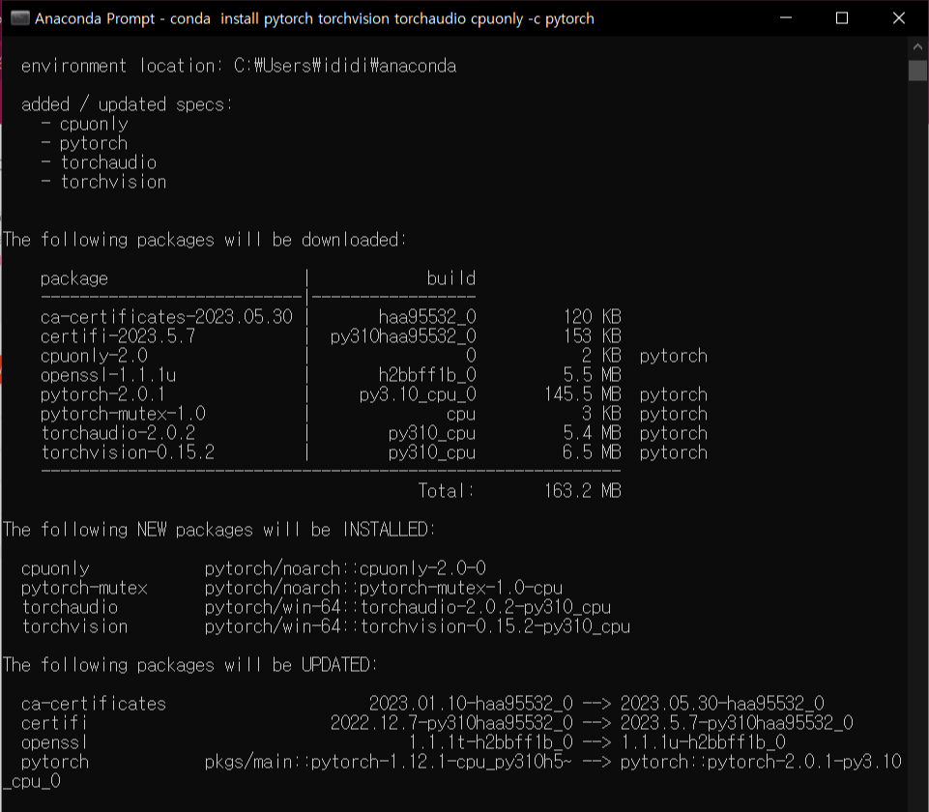Click 'pytorch/noarch::cpuonly-2.0-0' text
This screenshot has width=929, height=812.
pyautogui.click(x=345, y=568)
